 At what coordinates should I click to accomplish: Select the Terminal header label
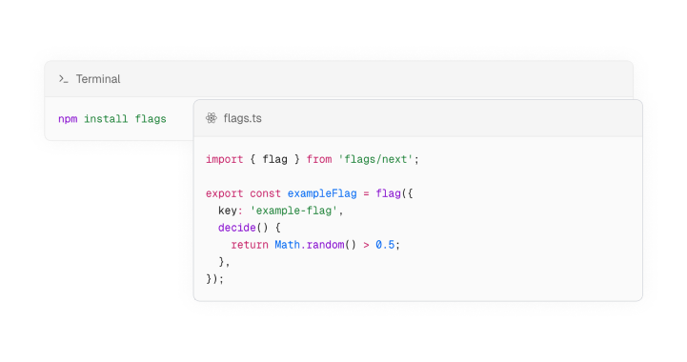[x=98, y=79]
